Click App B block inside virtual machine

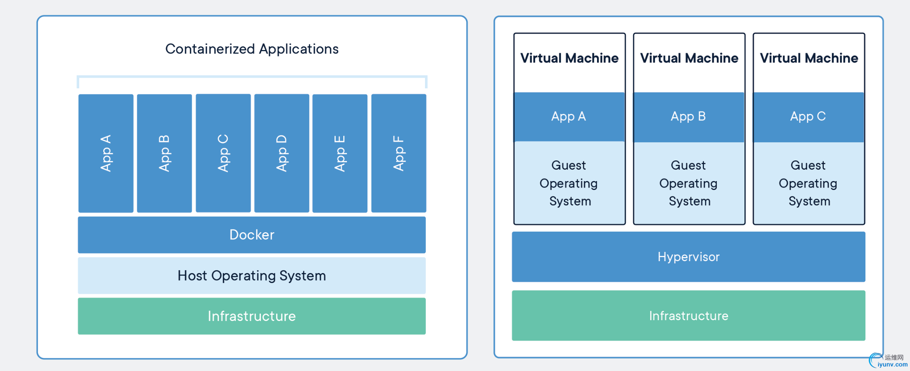pyautogui.click(x=689, y=117)
